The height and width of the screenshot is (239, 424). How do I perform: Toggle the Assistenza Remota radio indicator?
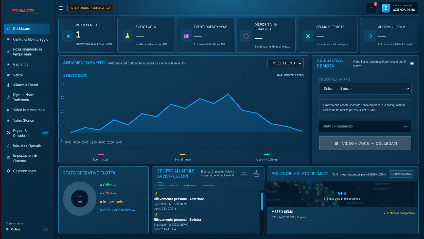[x=412, y=63]
